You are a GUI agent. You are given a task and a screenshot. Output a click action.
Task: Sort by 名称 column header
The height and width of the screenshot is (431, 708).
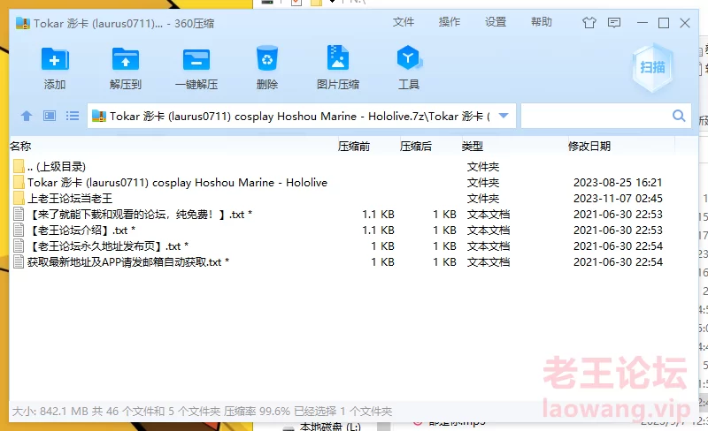20,146
